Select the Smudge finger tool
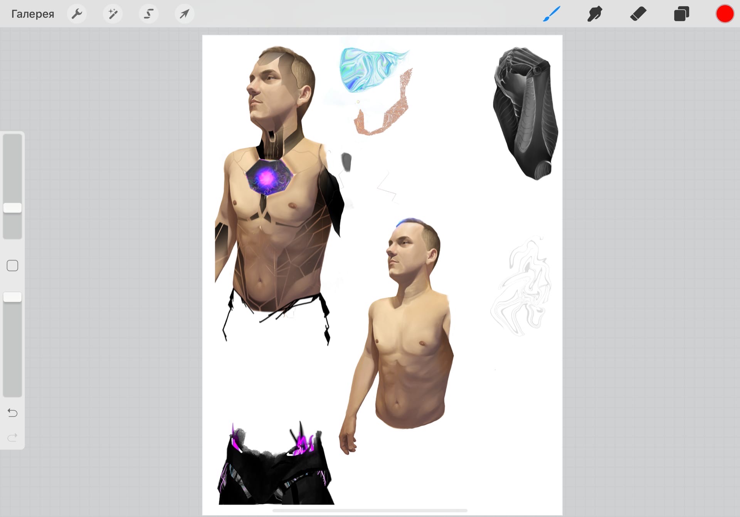740x517 pixels. click(x=595, y=14)
